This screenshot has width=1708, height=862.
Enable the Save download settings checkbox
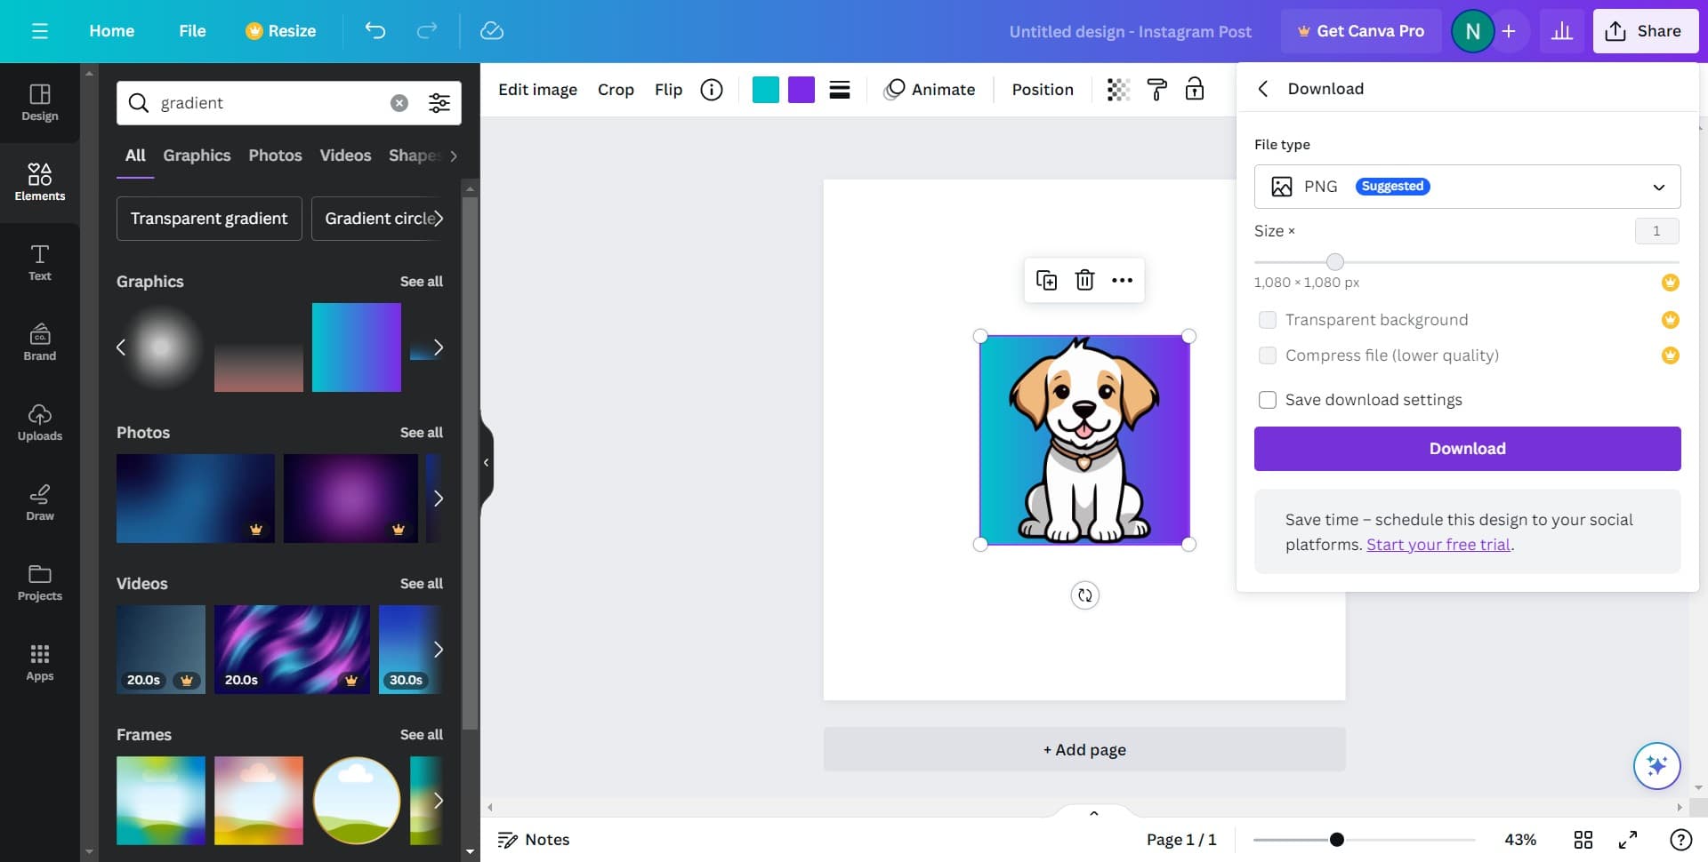[1268, 400]
